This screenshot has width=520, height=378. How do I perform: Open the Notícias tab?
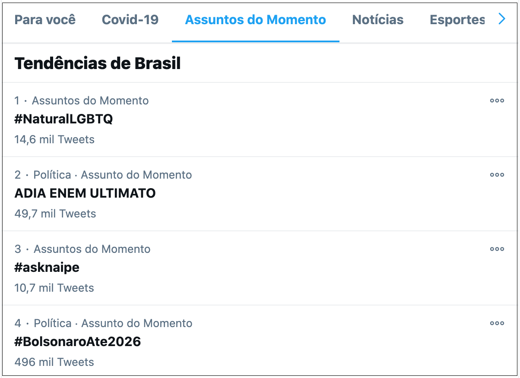tap(378, 20)
